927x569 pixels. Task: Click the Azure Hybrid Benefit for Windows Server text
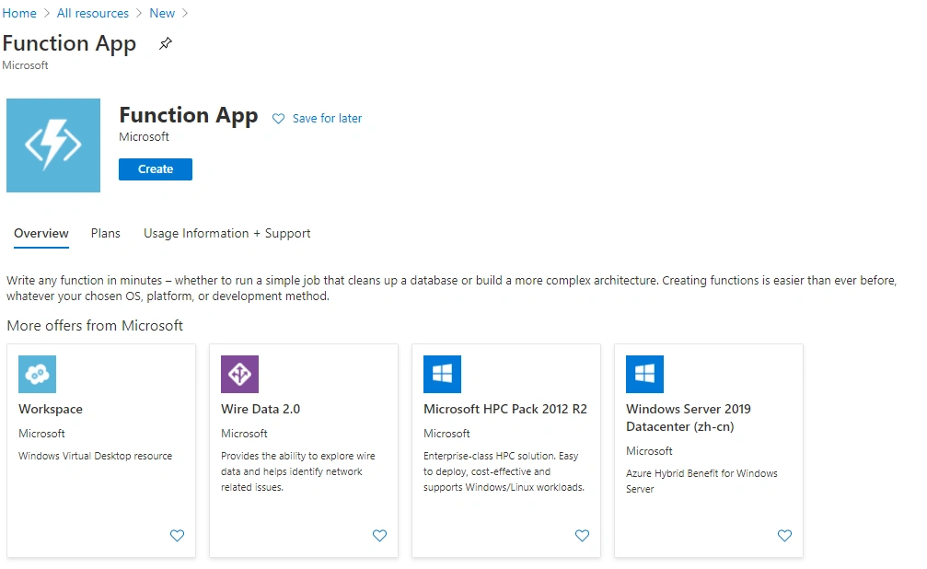pyautogui.click(x=701, y=481)
